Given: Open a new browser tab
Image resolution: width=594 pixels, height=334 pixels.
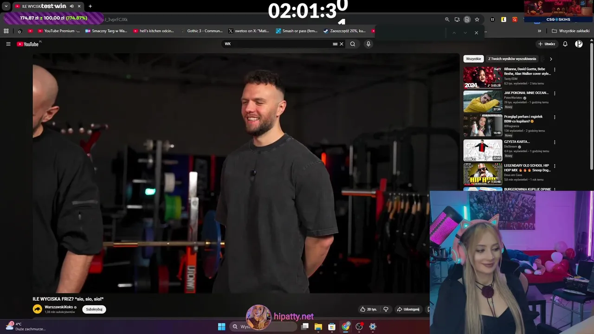Looking at the screenshot, I should [90, 6].
